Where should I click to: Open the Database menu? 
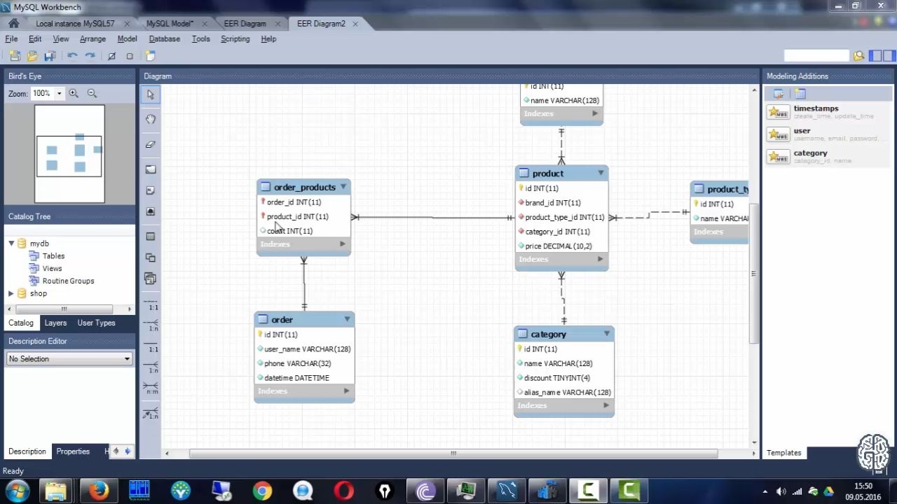[x=165, y=39]
